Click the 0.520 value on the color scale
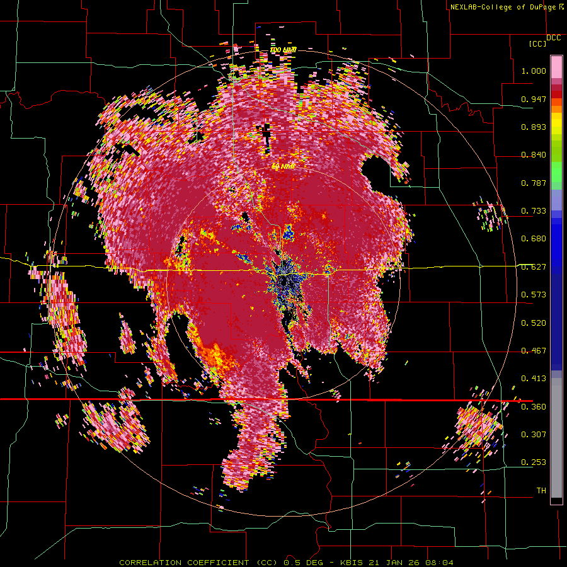Screen dimensions: 567x567 [534, 323]
